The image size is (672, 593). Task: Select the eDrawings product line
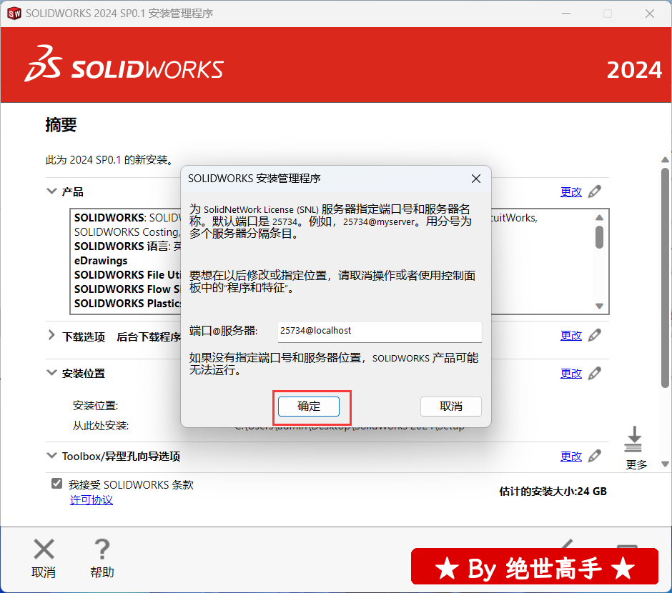[101, 260]
